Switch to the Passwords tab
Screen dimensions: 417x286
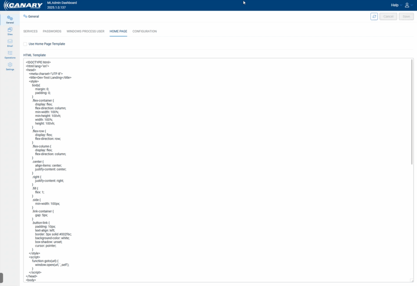pos(52,31)
